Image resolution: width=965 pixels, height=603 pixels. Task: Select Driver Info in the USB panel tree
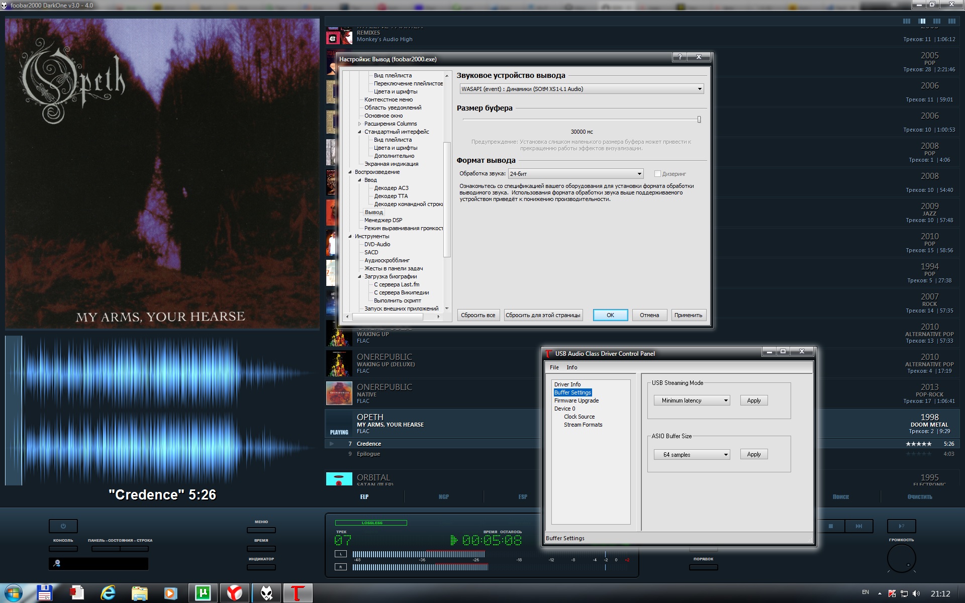pos(567,384)
